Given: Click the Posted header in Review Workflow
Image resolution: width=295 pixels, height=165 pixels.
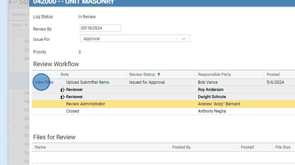Looking at the screenshot, I should [273, 74].
